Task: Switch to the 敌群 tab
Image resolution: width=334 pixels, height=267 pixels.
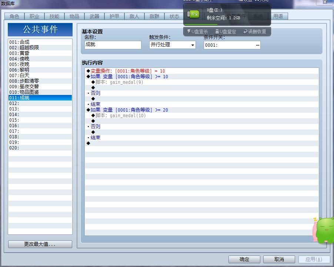Action: pyautogui.click(x=154, y=16)
